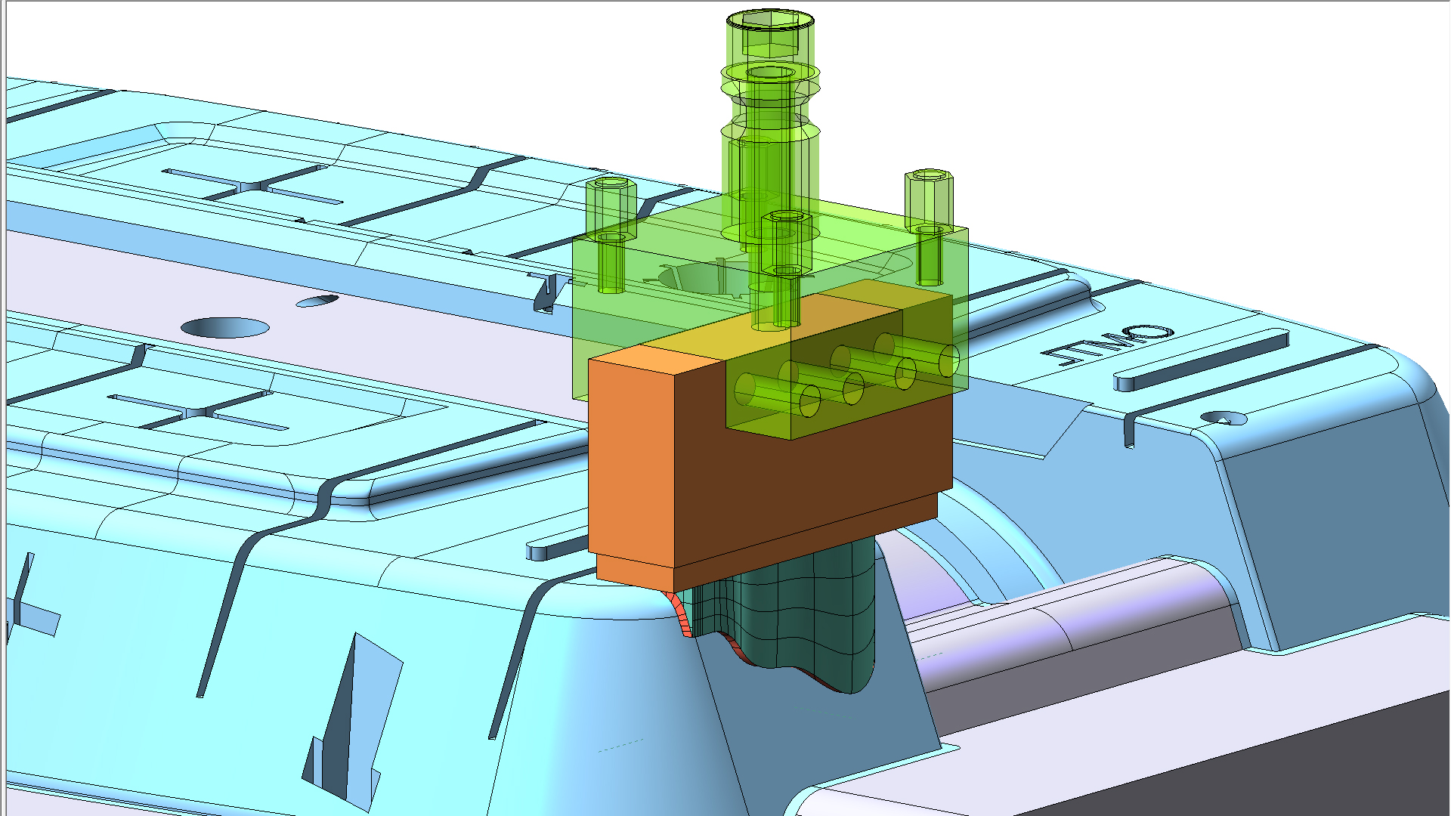Select the small round hole near ЛМО

pos(1224,418)
